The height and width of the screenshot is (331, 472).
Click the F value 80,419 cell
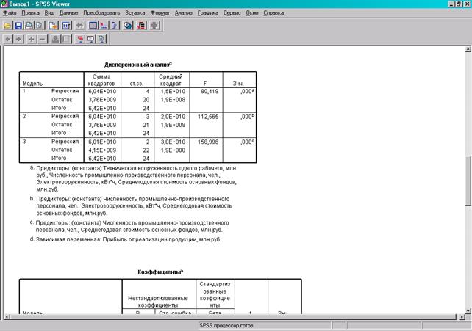pos(210,91)
